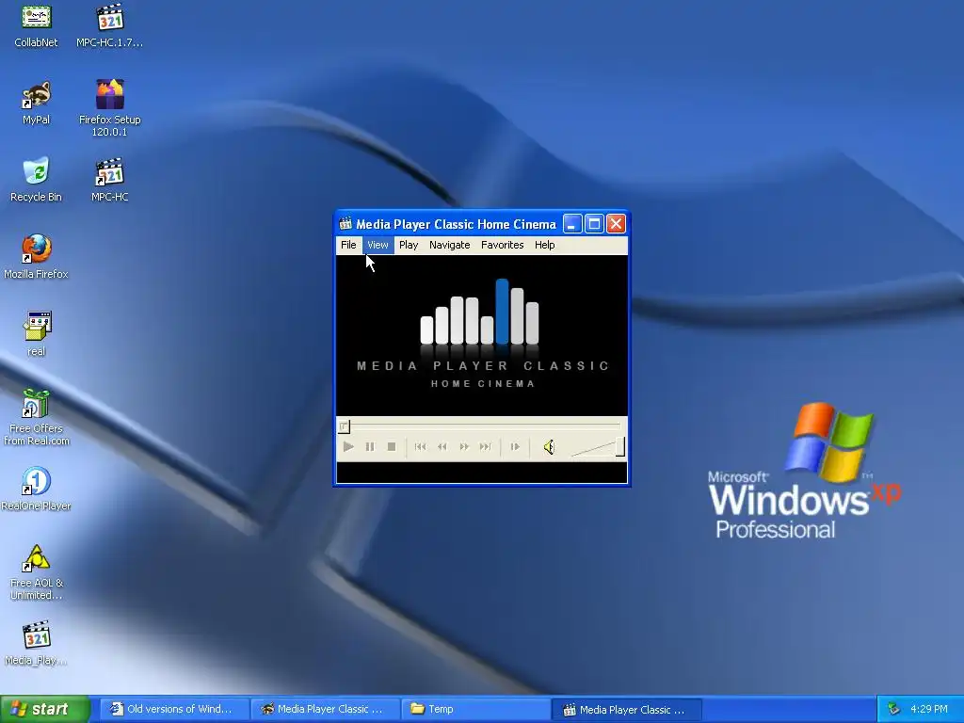Click the system tray network icon
This screenshot has height=723, width=964.
(894, 709)
